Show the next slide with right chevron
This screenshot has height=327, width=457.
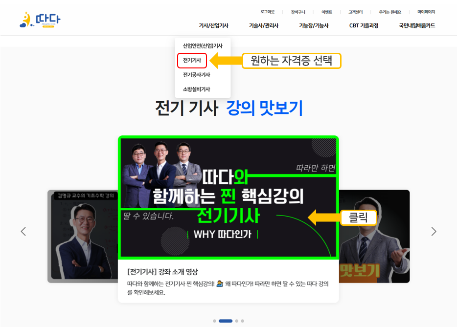click(x=434, y=232)
